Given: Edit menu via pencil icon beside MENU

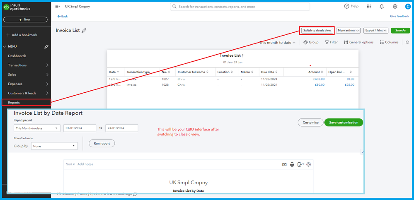Looking at the screenshot, I should (46, 46).
